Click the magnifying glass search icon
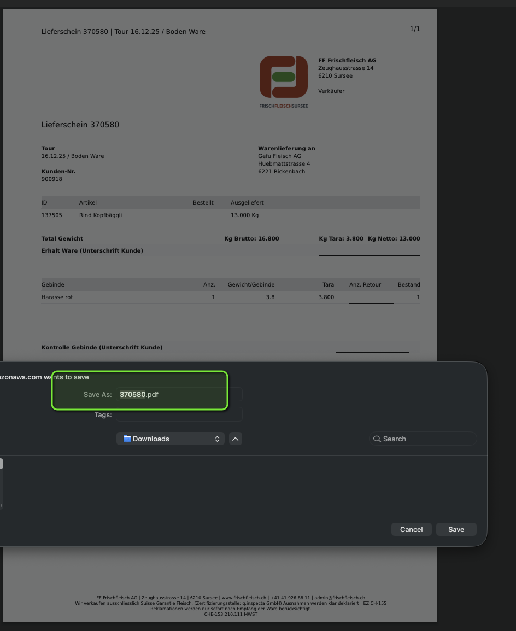Image resolution: width=516 pixels, height=631 pixels. pos(377,439)
